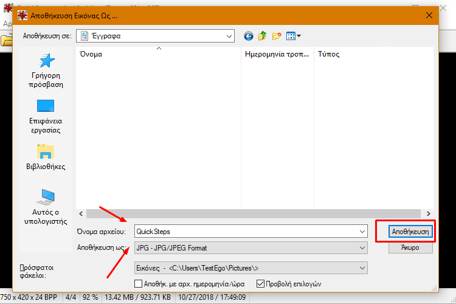Click the horizontal scrollbar left arrow
Image resolution: width=456 pixels, height=304 pixels.
[81, 214]
